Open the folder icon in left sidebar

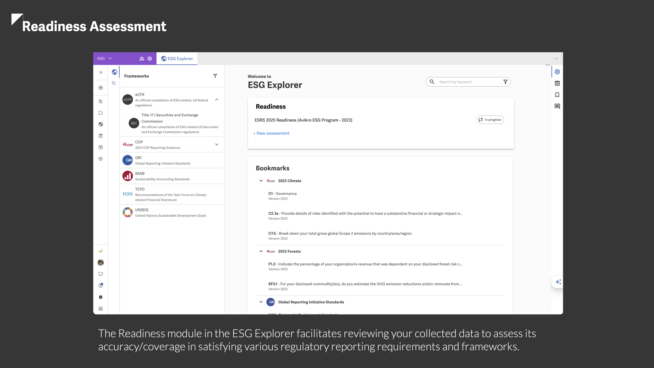click(x=101, y=113)
